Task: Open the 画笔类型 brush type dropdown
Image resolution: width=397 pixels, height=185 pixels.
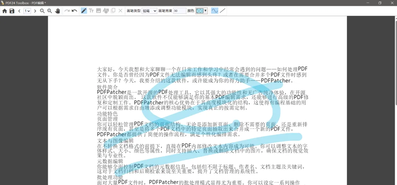Action: click(149, 11)
